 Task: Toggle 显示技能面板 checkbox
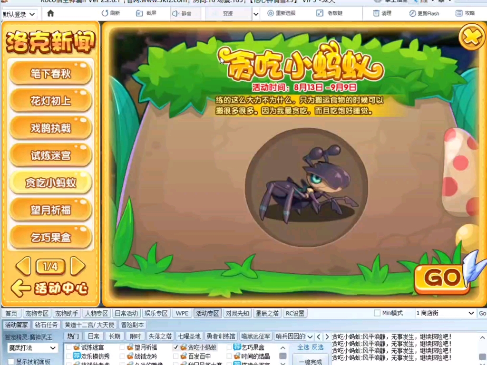[x=11, y=362]
